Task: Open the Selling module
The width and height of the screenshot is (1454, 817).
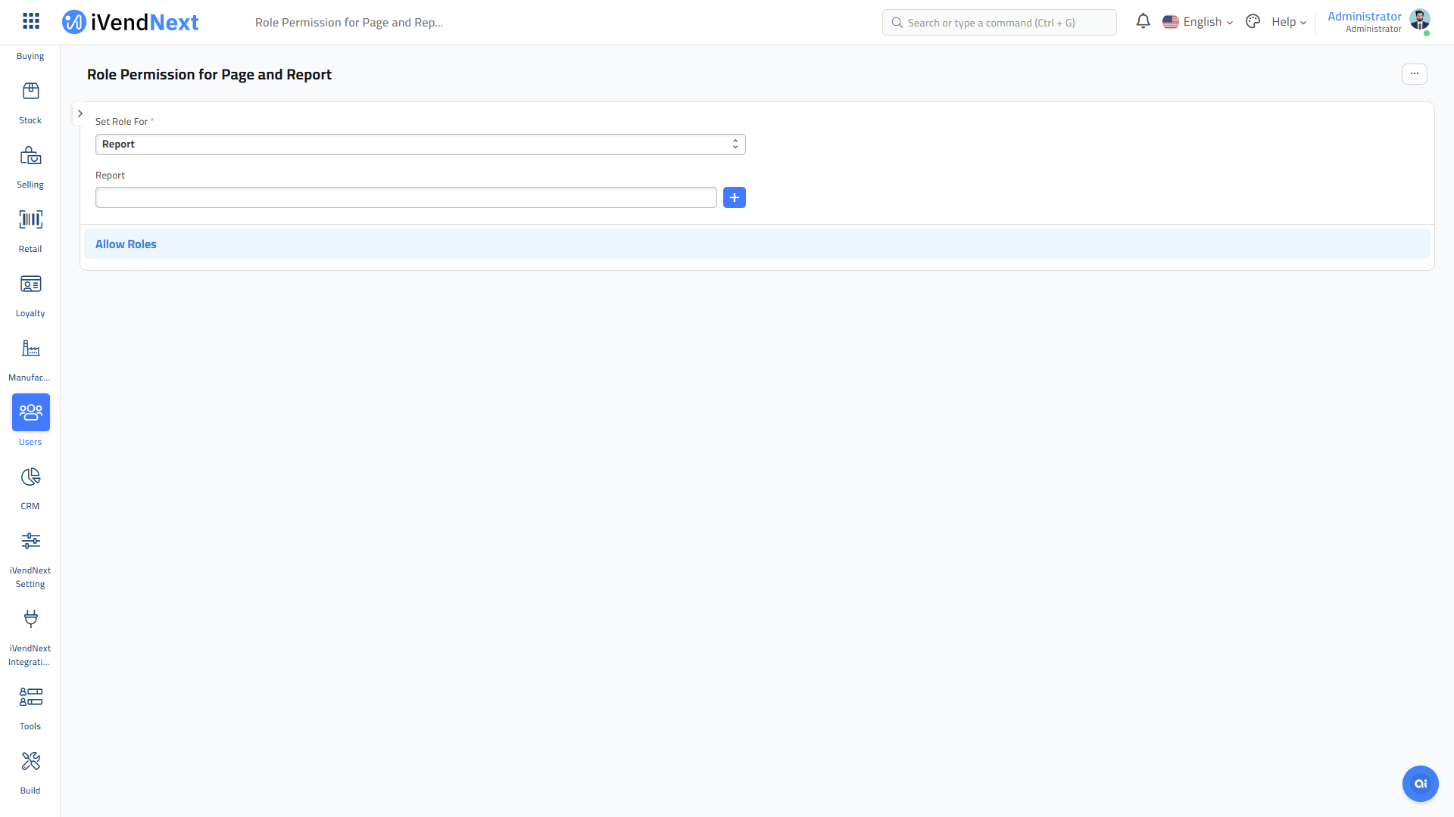Action: tap(30, 156)
